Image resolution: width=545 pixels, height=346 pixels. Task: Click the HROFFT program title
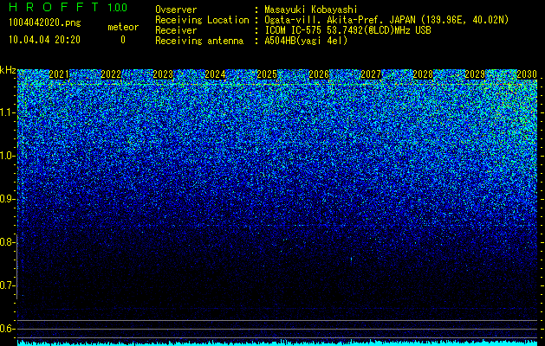click(54, 7)
